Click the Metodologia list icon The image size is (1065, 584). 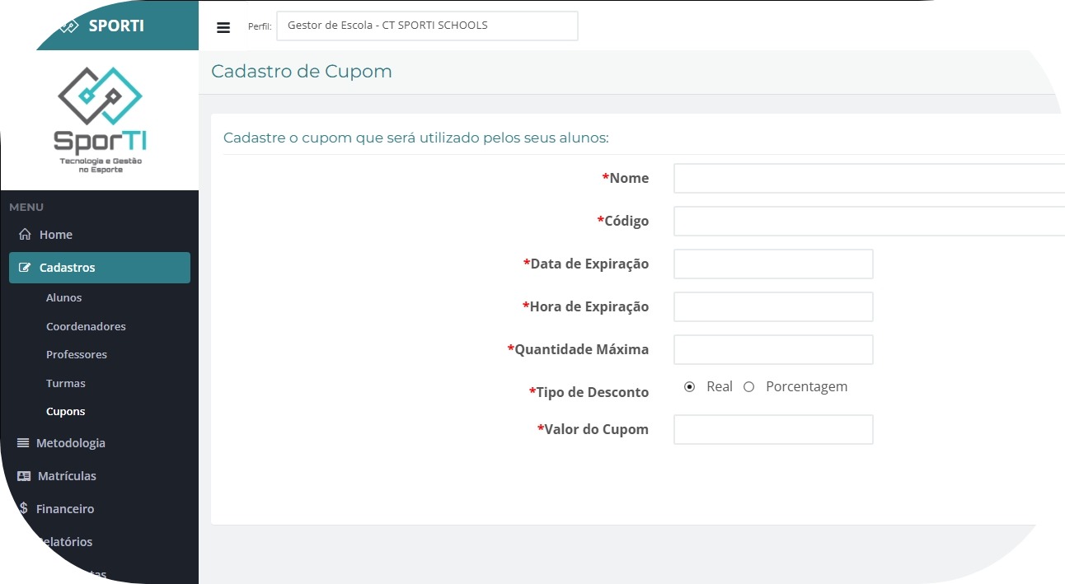click(x=23, y=443)
